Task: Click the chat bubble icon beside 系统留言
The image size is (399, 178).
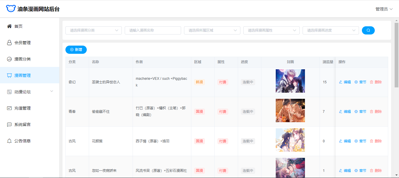Action: pyautogui.click(x=9, y=125)
